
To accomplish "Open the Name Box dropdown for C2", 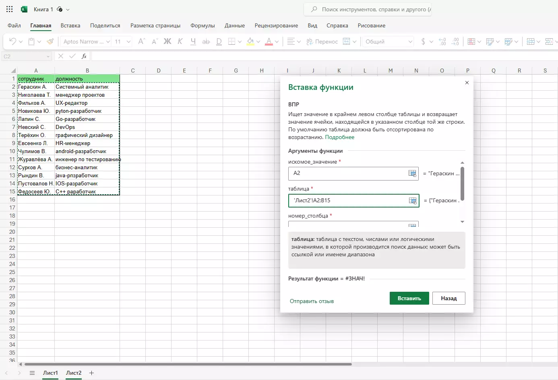I will coord(48,56).
